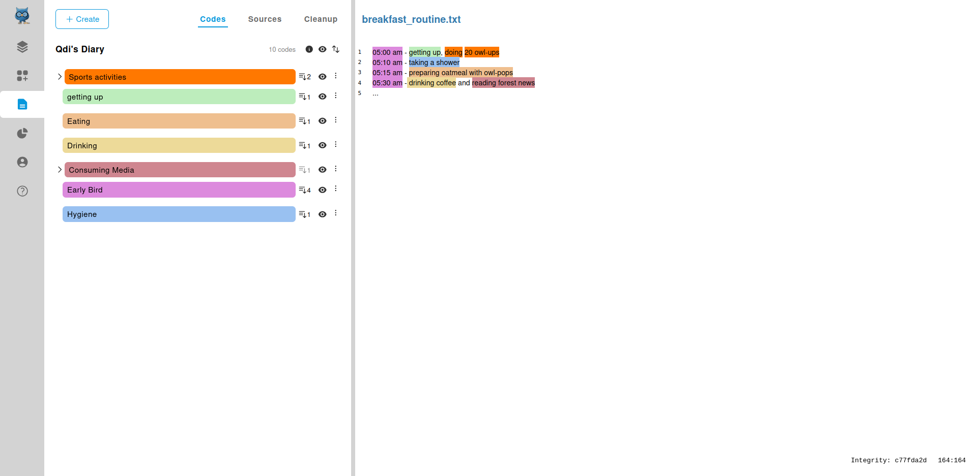Expand the Sports activities code group
The height and width of the screenshot is (476, 977).
60,77
